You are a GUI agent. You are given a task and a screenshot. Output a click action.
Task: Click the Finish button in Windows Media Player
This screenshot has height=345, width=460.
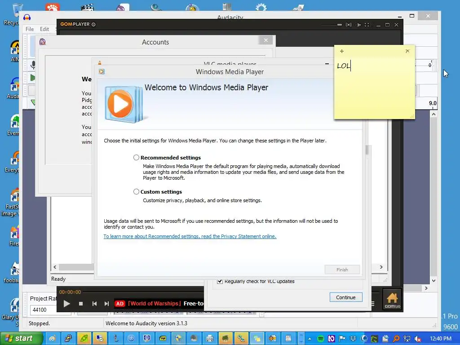342,270
